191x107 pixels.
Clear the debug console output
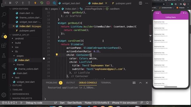134,83
